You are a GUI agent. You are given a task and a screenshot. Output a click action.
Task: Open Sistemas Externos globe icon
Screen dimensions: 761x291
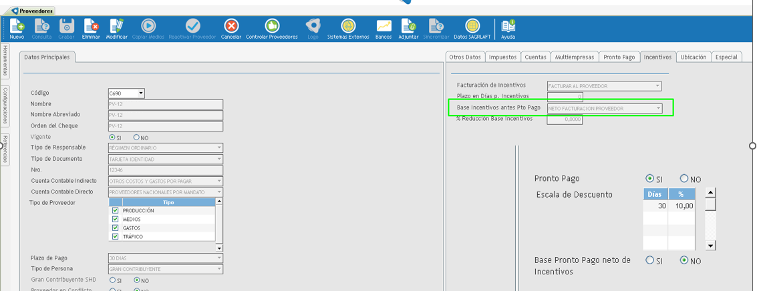coord(347,27)
